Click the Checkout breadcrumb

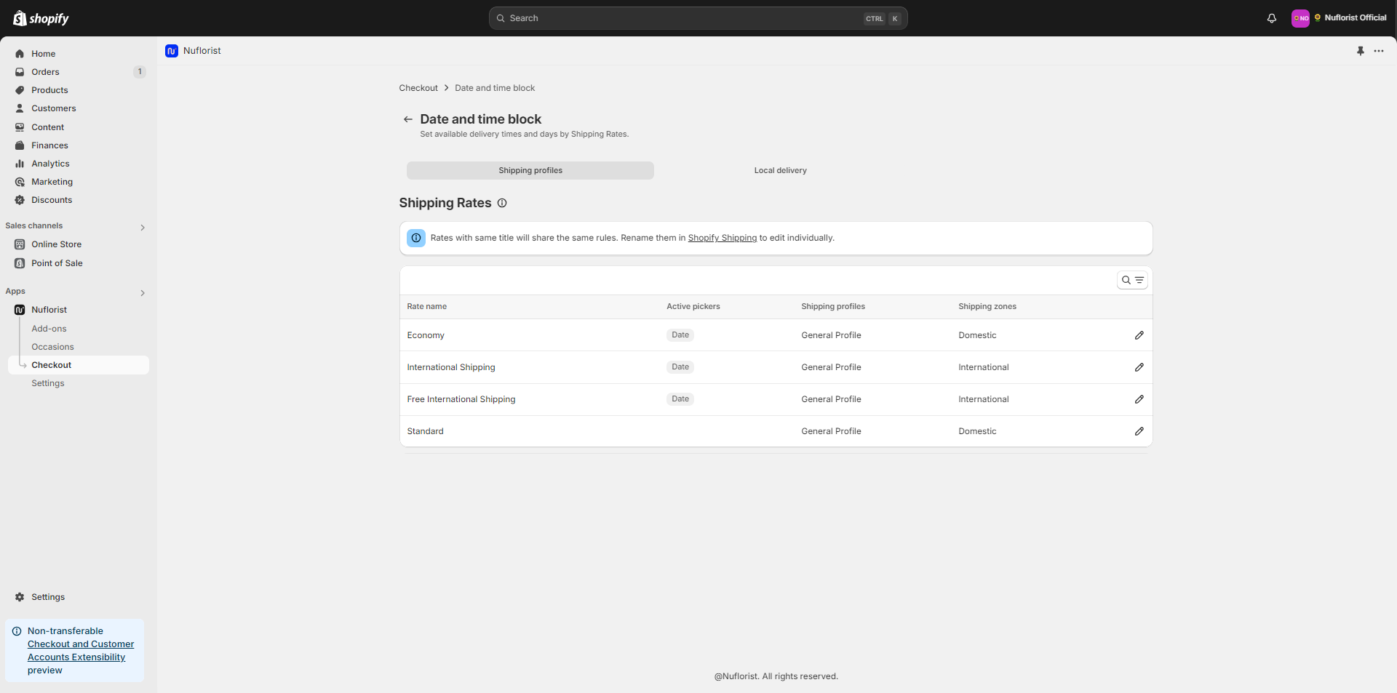pos(418,88)
